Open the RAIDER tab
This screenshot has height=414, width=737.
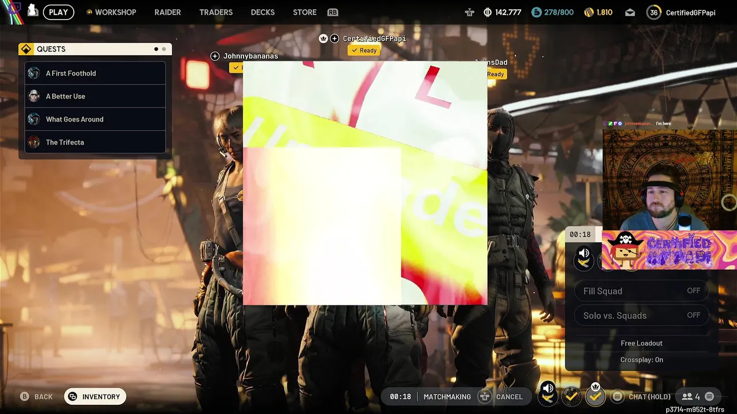point(168,12)
